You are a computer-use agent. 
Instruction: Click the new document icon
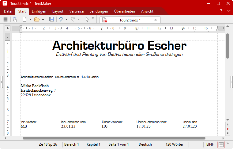[x=24, y=19]
